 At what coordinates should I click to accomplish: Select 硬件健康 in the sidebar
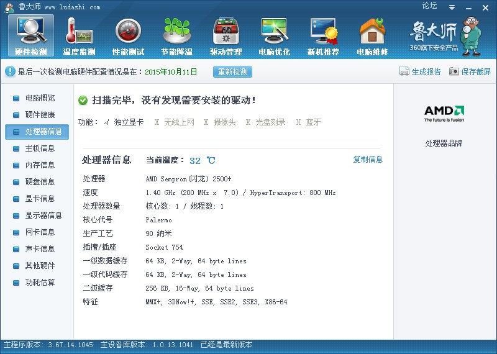[x=37, y=115]
